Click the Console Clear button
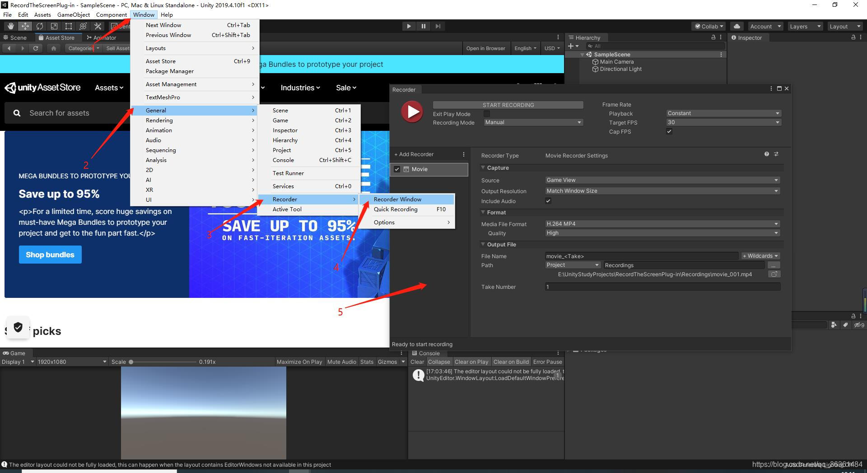 click(417, 362)
